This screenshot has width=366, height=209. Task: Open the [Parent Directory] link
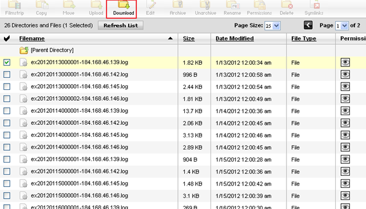pyautogui.click(x=52, y=50)
